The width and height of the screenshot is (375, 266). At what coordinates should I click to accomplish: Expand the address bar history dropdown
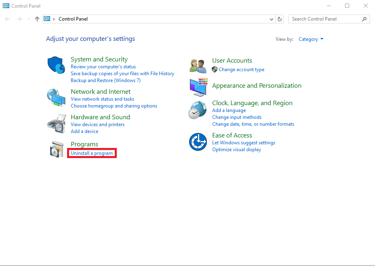click(272, 19)
